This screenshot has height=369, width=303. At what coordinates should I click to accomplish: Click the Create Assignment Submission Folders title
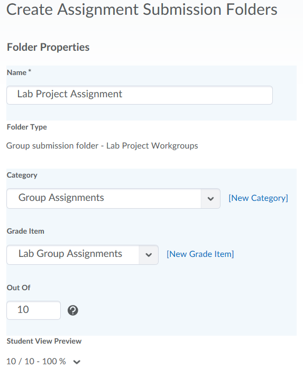142,10
